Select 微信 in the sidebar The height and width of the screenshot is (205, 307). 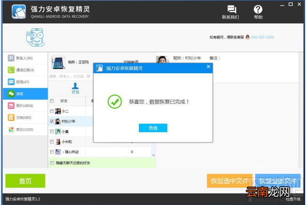[25, 94]
